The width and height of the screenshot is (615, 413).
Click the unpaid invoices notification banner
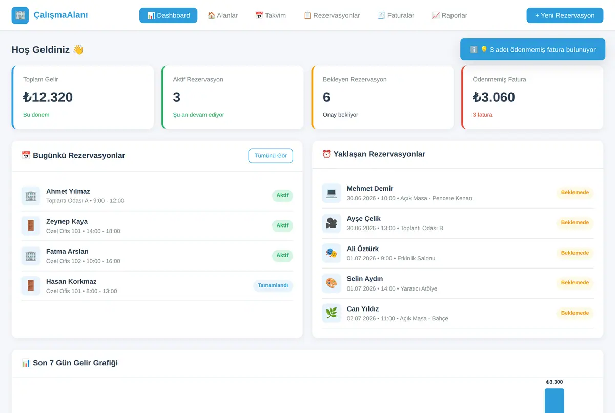[532, 50]
